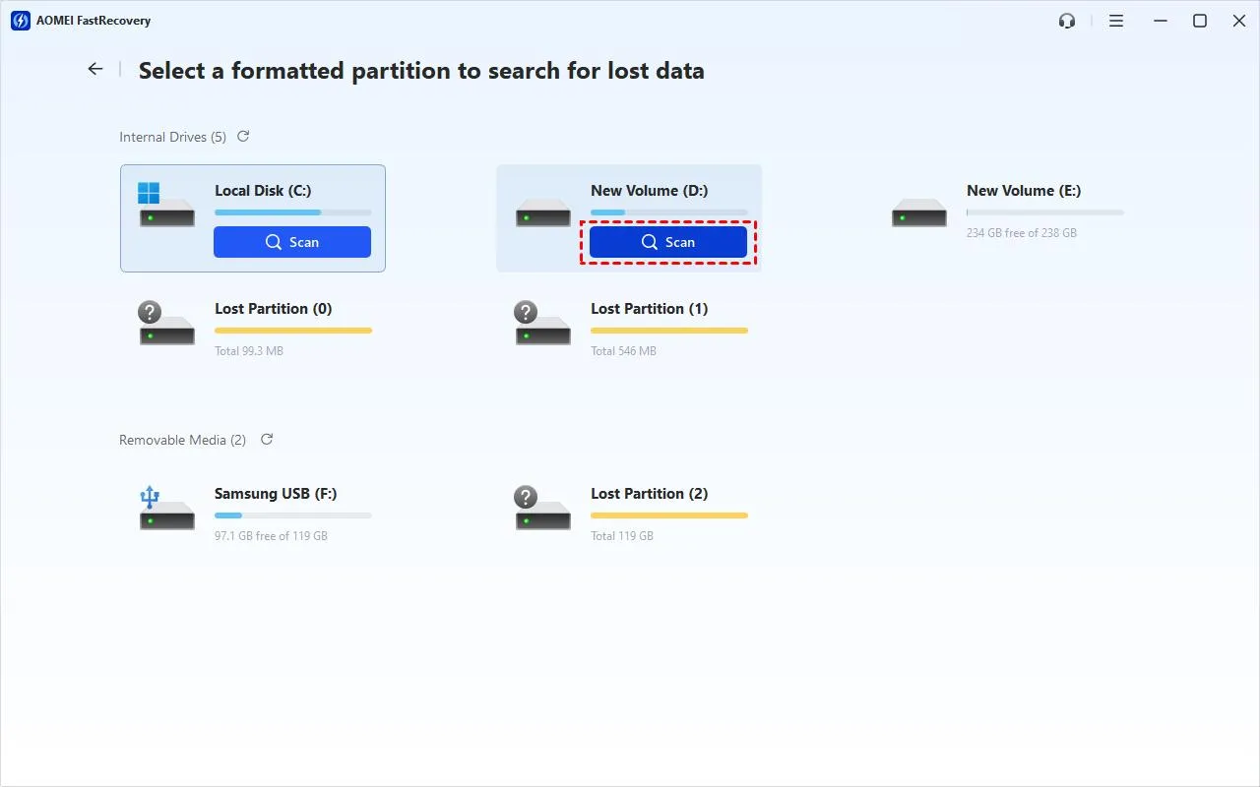Click the "97.1 GB free of 119 GB" text
The height and width of the screenshot is (787, 1260).
tap(272, 536)
